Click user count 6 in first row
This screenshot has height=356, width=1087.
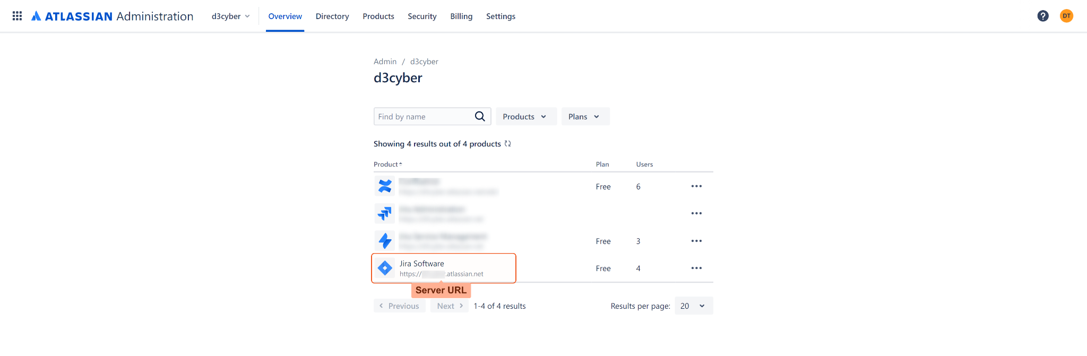638,187
